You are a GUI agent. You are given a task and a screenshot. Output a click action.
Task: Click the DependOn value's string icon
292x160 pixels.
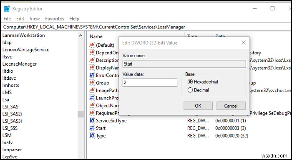click(92, 53)
